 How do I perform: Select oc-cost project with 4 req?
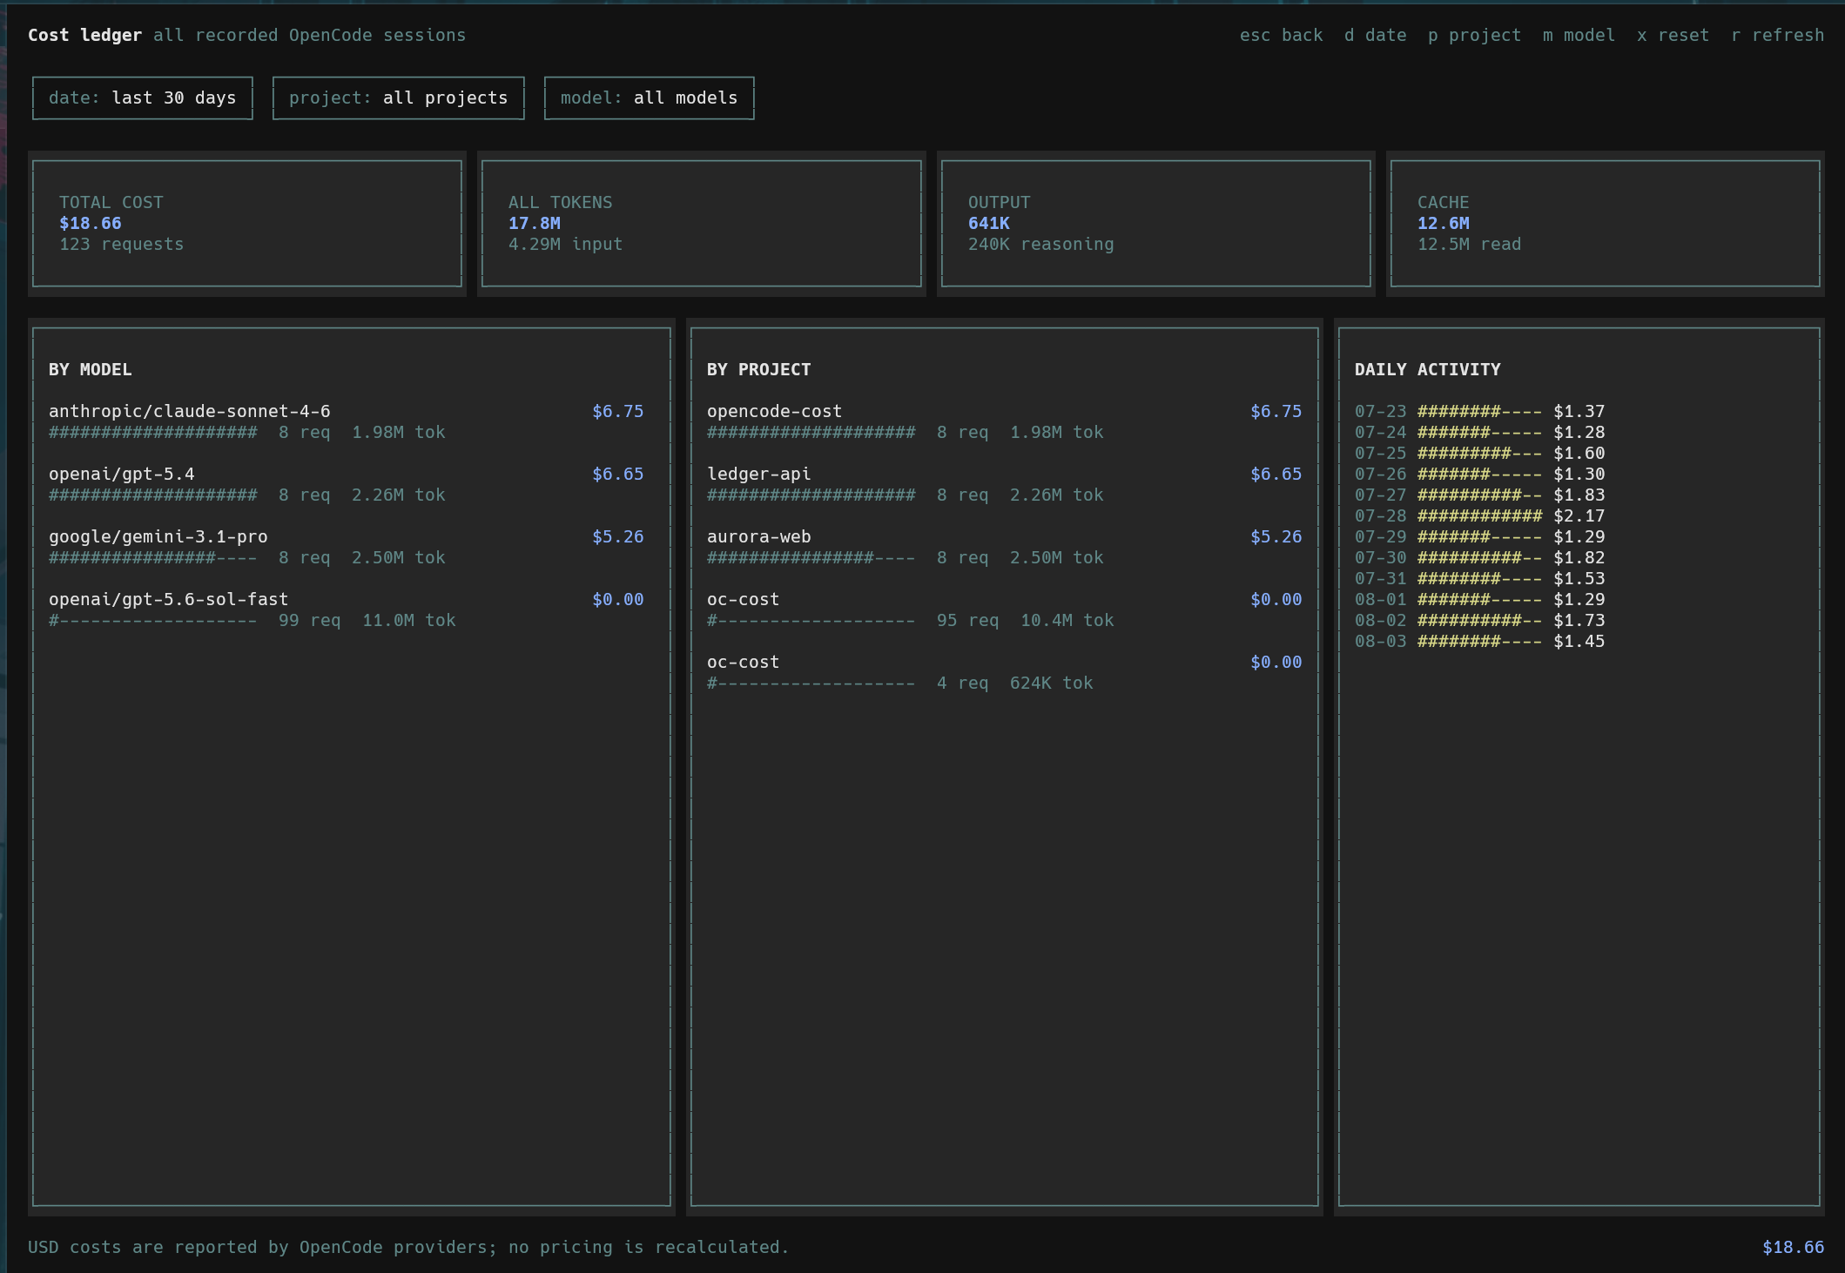click(x=1005, y=672)
